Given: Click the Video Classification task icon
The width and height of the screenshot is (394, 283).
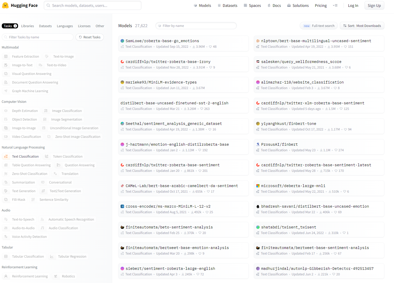Looking at the screenshot, I should (6, 137).
